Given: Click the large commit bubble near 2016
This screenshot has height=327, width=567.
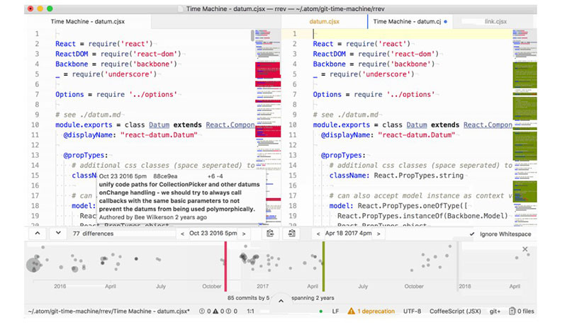Looking at the screenshot, I should [x=33, y=265].
